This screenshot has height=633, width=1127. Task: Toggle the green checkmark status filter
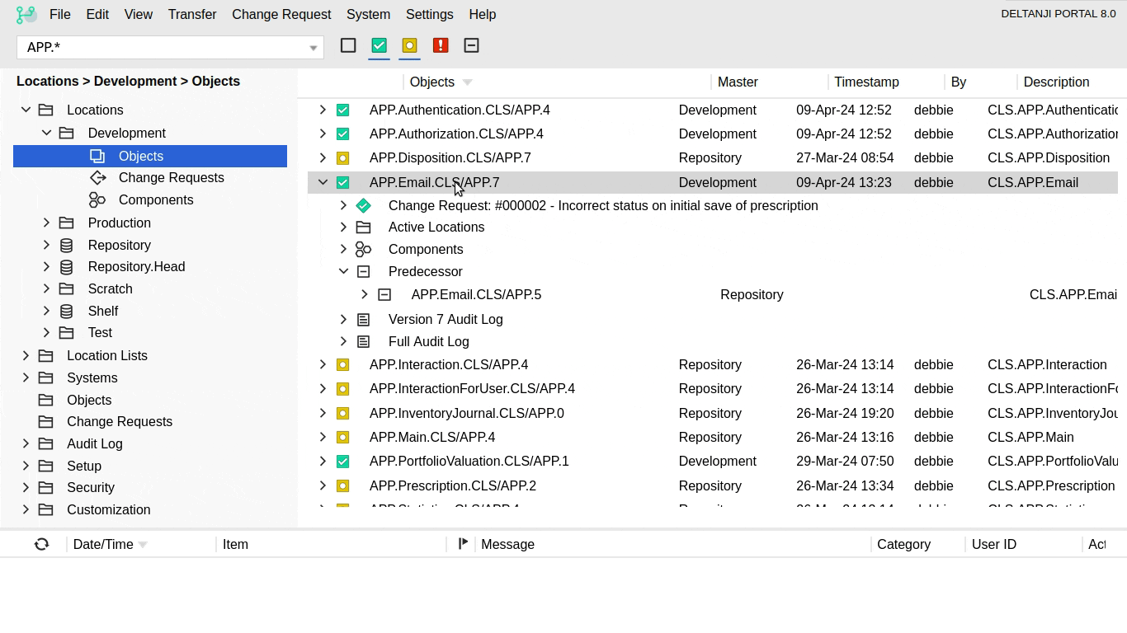click(379, 45)
